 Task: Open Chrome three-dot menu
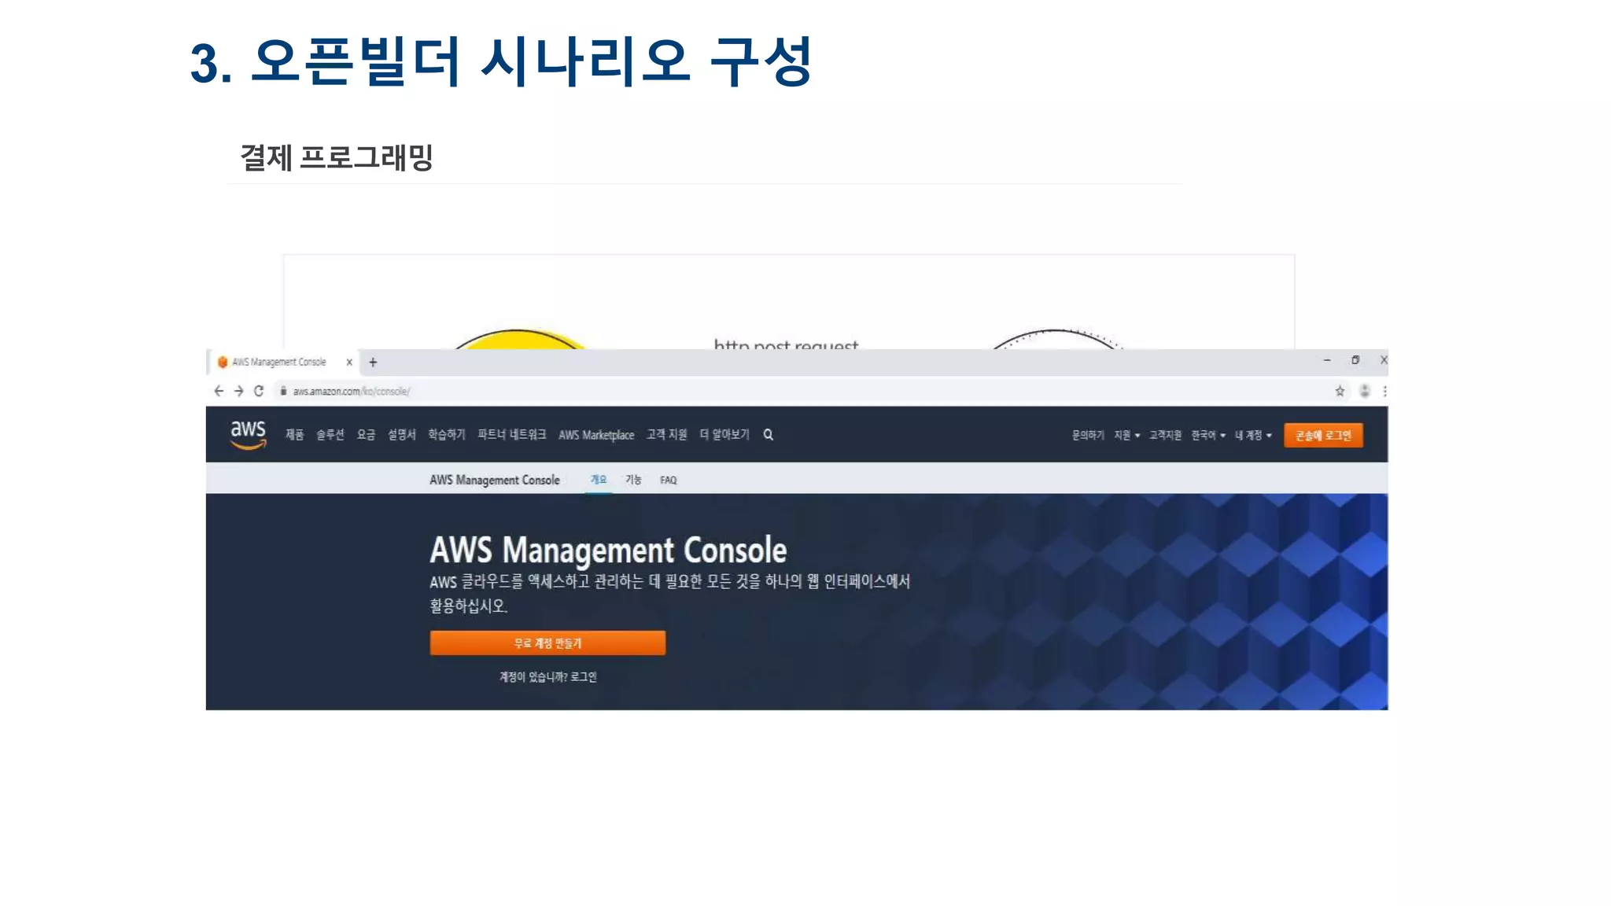coord(1384,391)
